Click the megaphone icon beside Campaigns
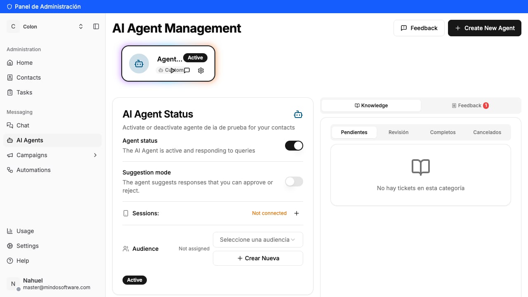Viewport: 528px width, 297px height. (10, 155)
